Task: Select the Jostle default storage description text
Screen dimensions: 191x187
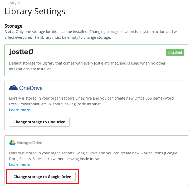Action: coord(87,66)
